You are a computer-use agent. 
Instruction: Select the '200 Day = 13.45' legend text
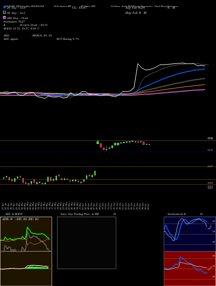coord(17,18)
